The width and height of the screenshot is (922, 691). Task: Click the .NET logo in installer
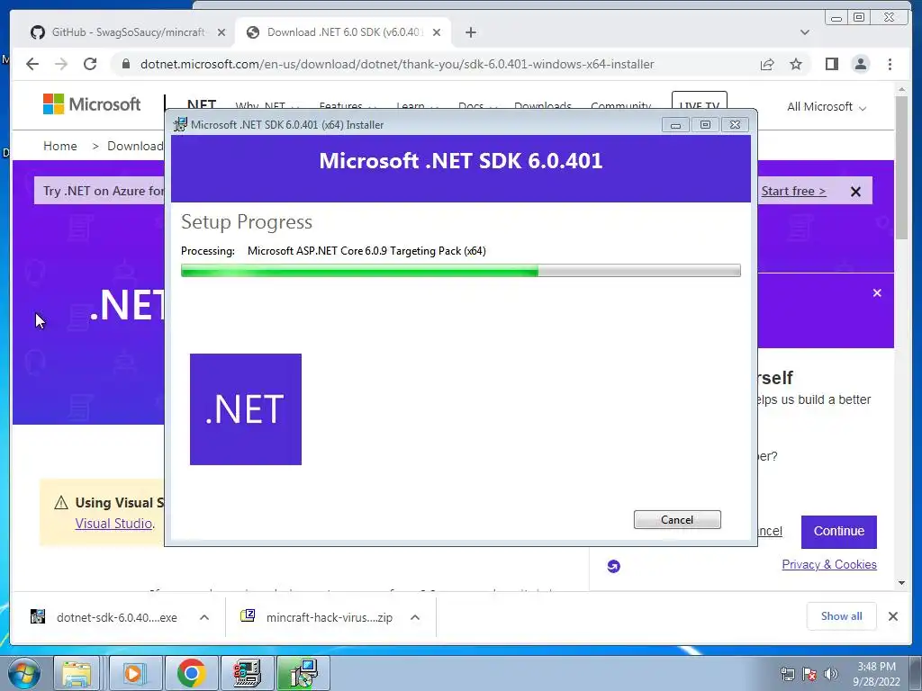click(x=246, y=409)
